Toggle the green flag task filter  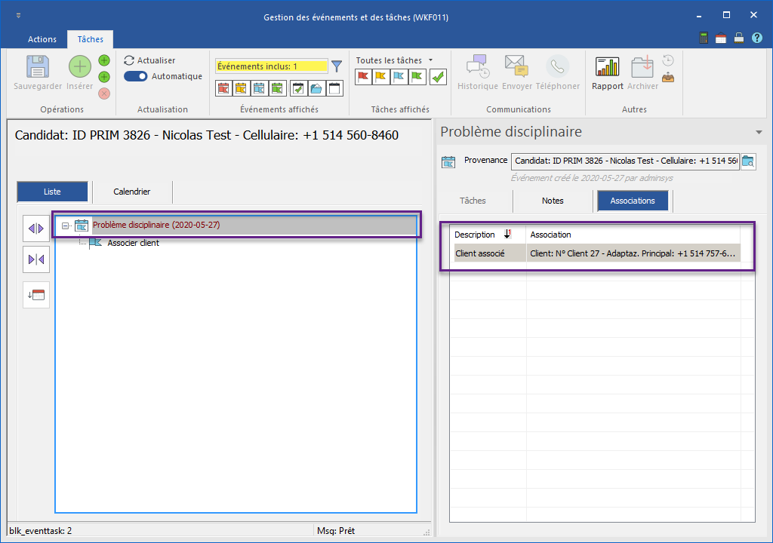[x=417, y=76]
